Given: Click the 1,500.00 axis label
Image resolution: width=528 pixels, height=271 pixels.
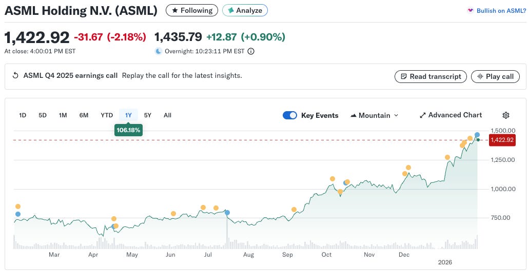Looking at the screenshot, I should [503, 131].
